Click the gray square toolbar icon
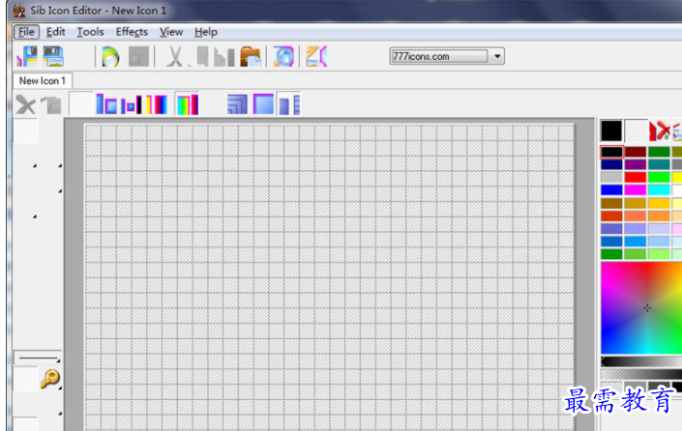The image size is (682, 431). (x=138, y=56)
